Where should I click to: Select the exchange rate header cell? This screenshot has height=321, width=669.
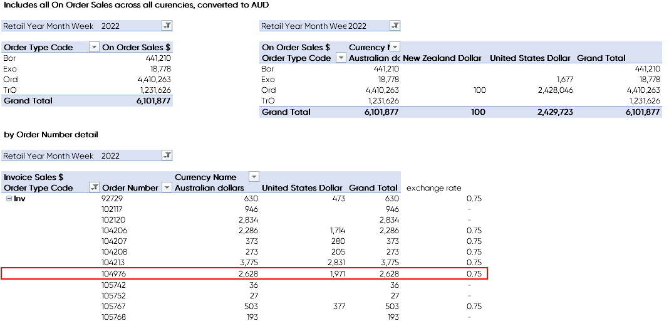(x=433, y=187)
